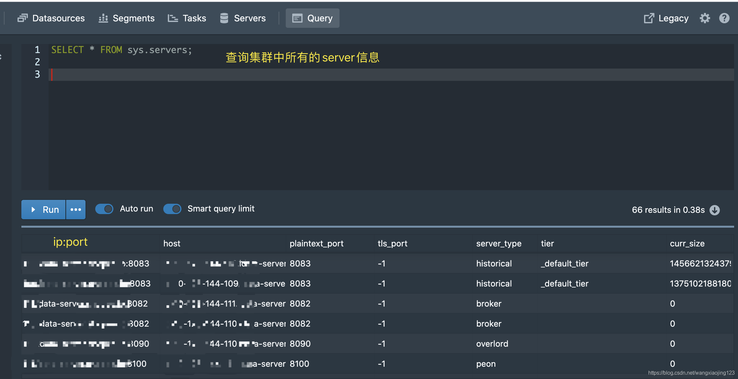Click the Query editor icon

[297, 18]
